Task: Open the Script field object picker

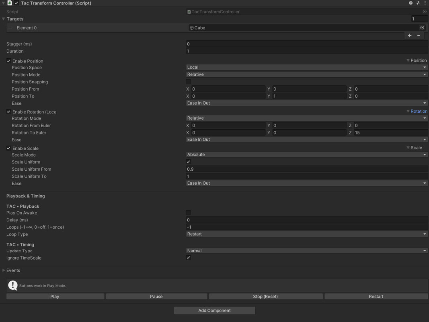Action: 424,11
